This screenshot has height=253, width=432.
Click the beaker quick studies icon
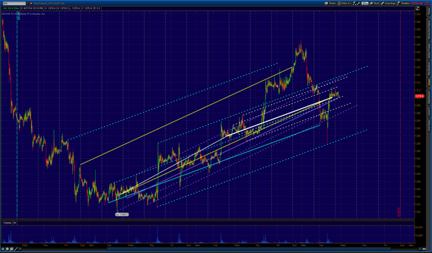(x=354, y=3)
